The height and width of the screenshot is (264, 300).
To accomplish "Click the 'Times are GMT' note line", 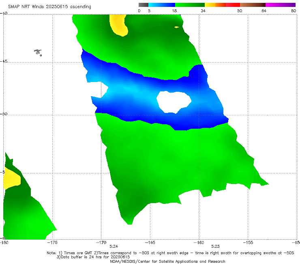I will [170, 253].
